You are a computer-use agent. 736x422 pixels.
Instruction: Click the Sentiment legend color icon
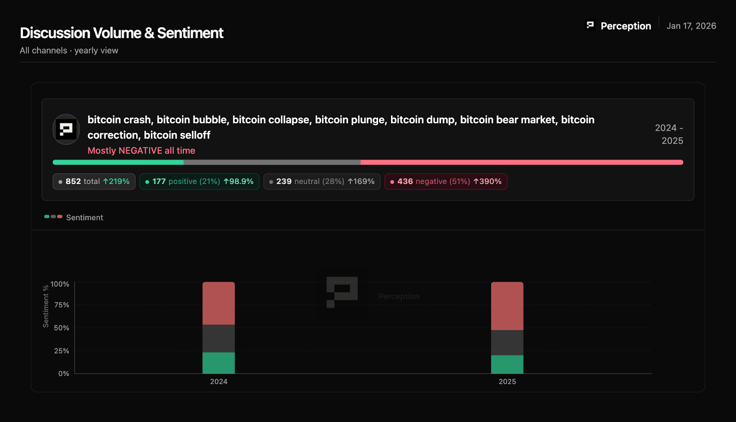point(53,217)
